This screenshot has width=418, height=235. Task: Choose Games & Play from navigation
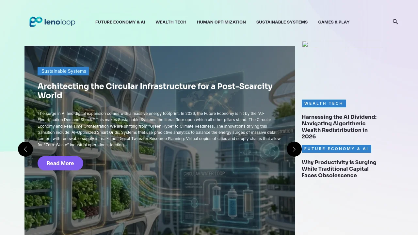(334, 22)
